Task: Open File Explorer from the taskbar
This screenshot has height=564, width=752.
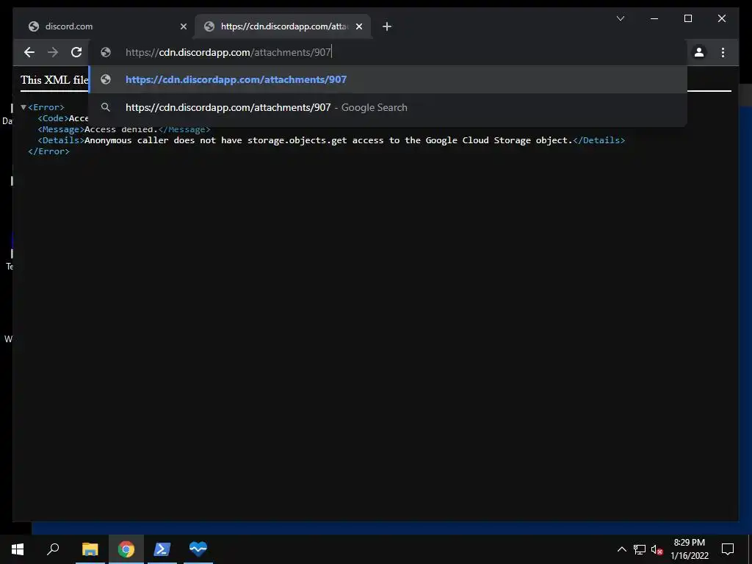Action: [90, 549]
